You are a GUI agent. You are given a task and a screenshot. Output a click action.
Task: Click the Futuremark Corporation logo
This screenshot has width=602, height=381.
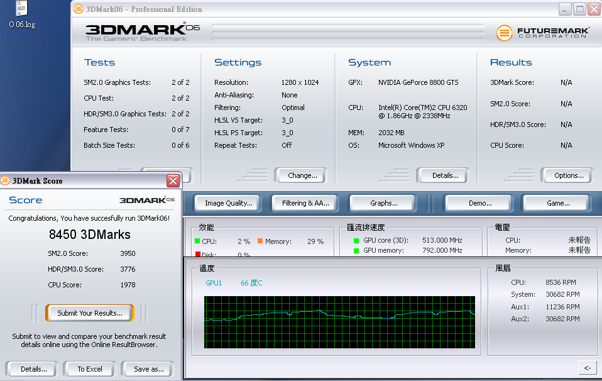pos(542,33)
